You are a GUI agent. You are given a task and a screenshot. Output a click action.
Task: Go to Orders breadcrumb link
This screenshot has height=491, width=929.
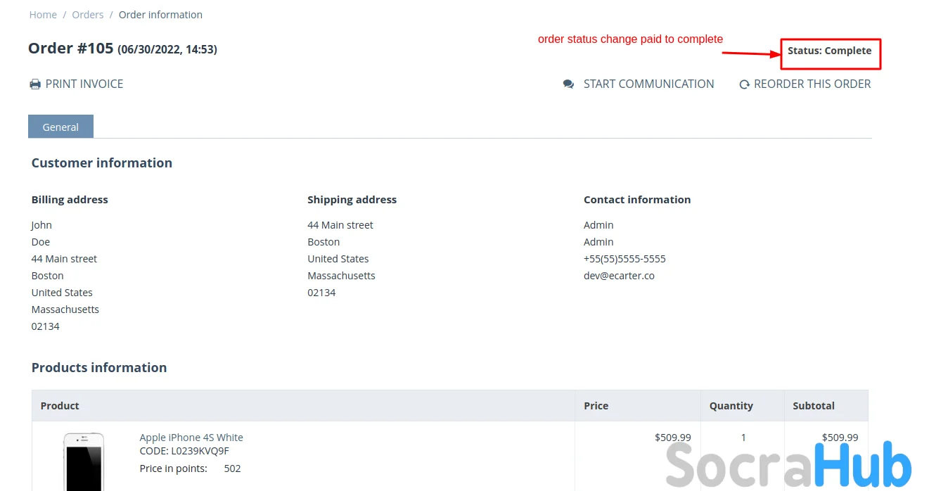(x=88, y=15)
